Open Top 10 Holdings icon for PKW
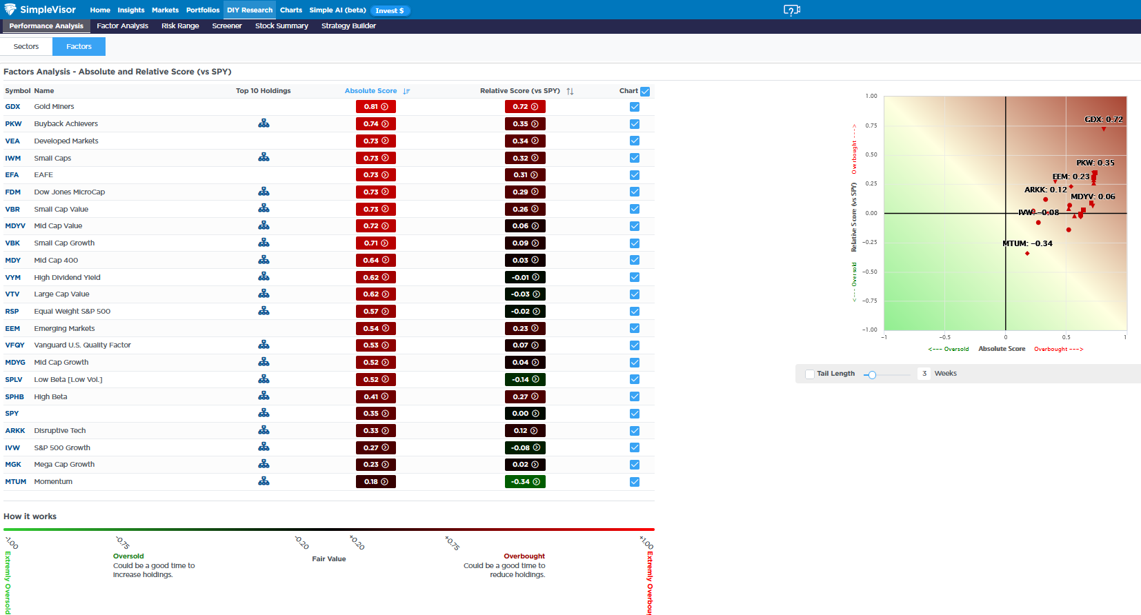 264,123
